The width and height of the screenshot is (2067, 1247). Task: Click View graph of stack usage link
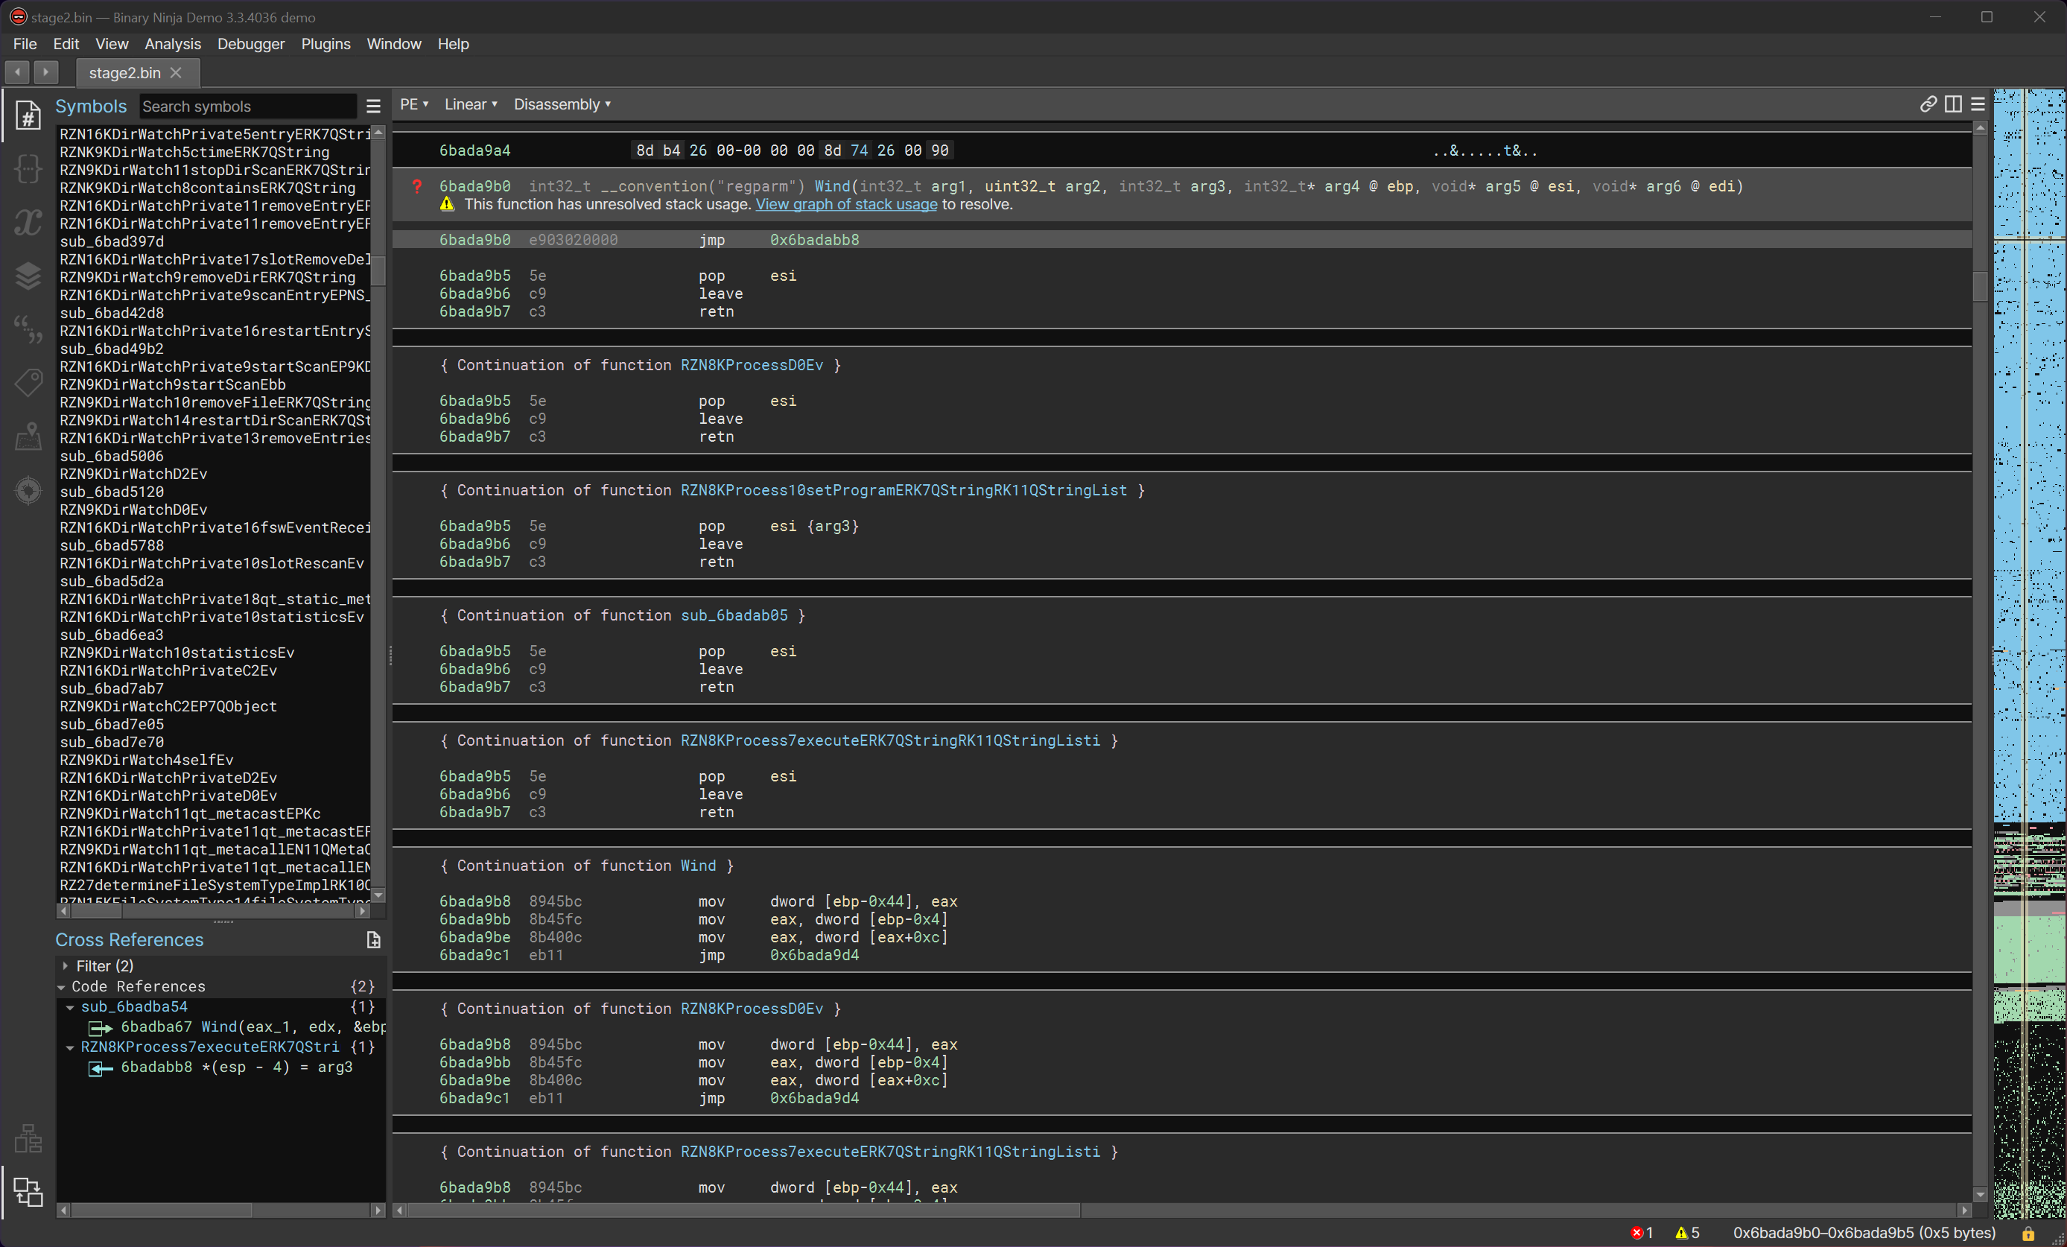pyautogui.click(x=845, y=204)
